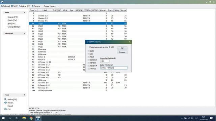216x121 pixels.
Task: Click the Отмена button in dialog
Action: (122, 52)
